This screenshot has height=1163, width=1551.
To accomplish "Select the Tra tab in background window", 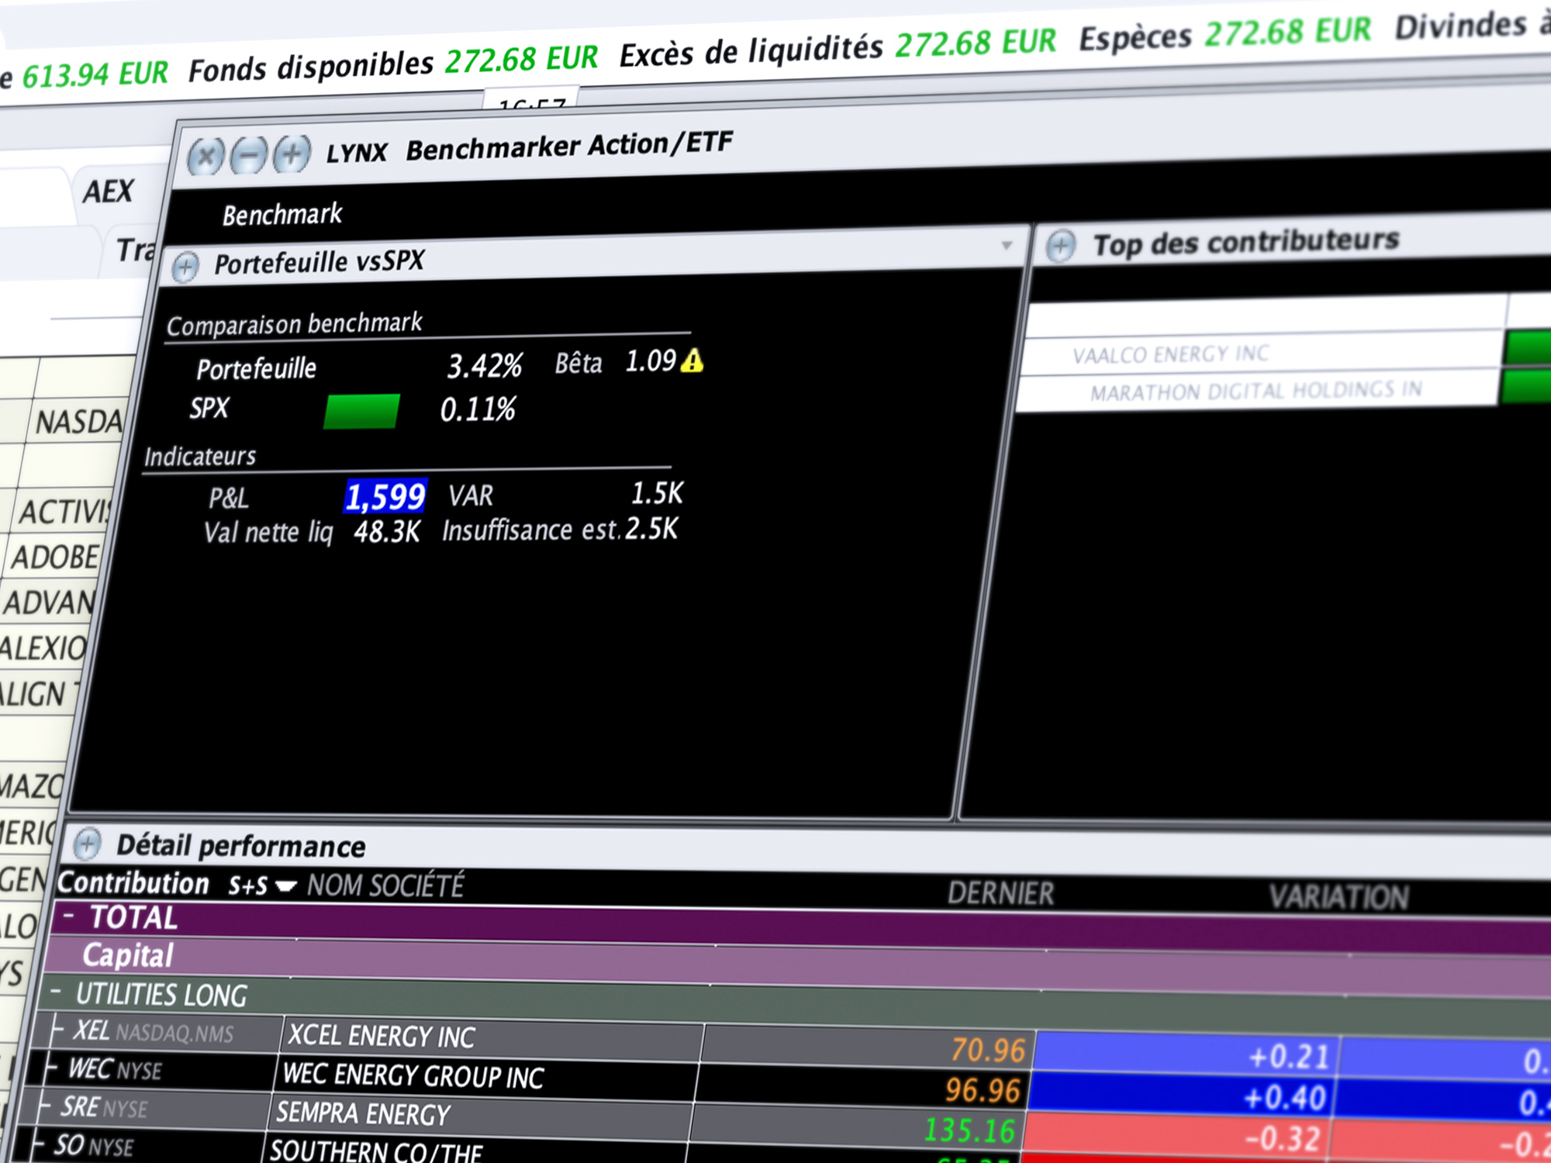I will pos(136,250).
